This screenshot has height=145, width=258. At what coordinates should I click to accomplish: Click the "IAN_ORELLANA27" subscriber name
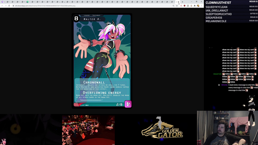coord(217,10)
